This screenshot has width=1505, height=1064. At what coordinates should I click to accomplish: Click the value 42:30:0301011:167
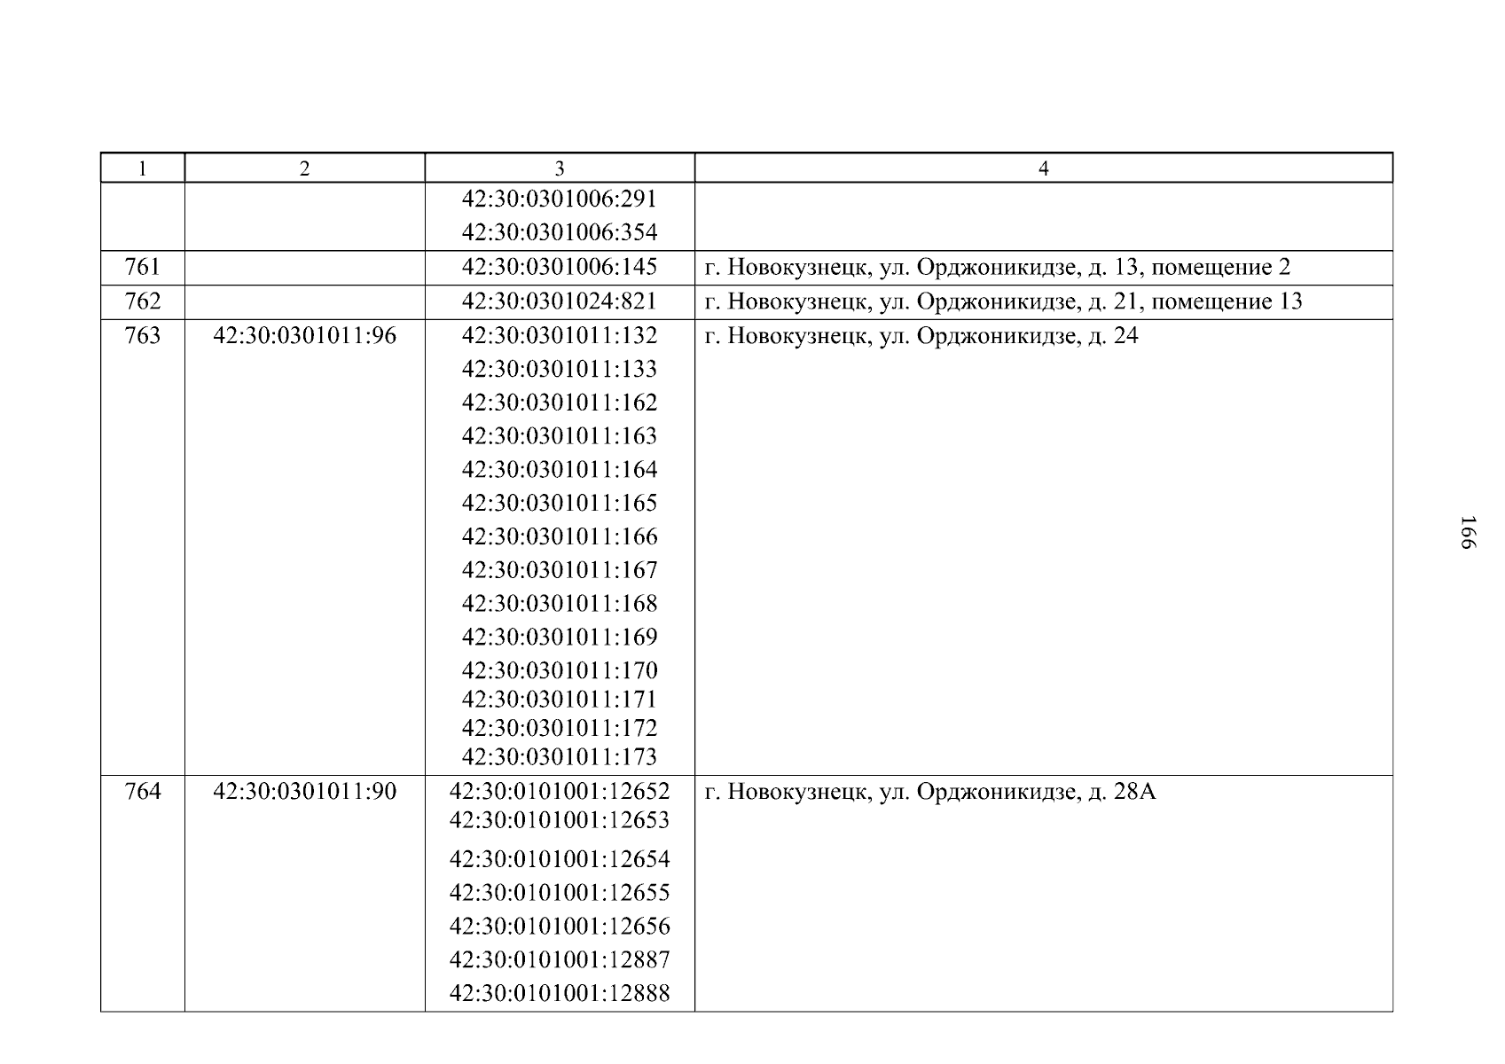tap(560, 570)
